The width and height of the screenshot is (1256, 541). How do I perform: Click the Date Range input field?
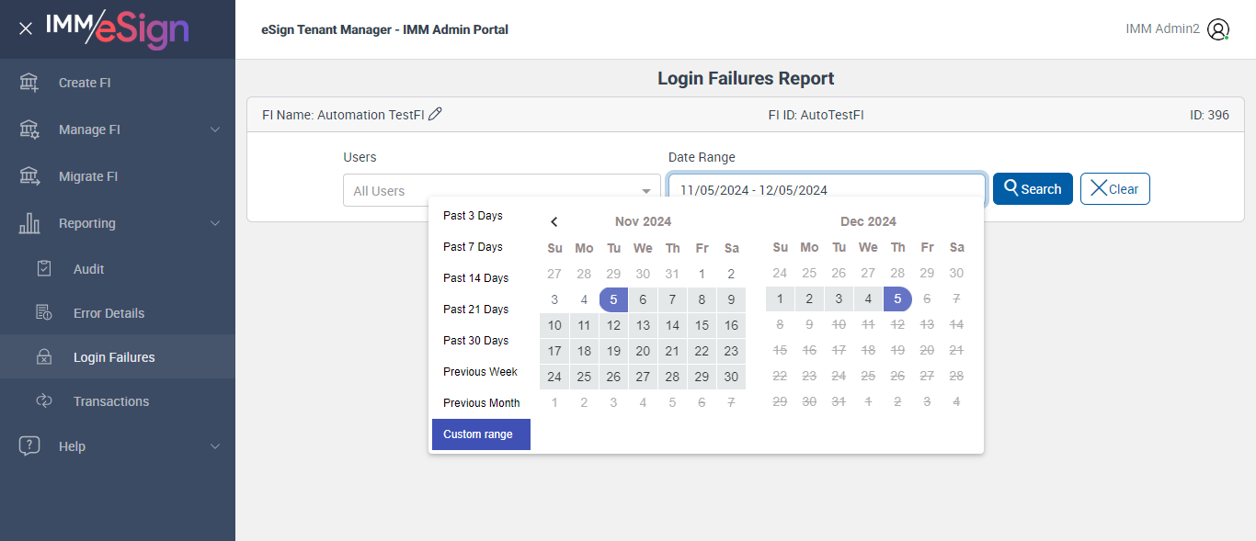(x=827, y=190)
